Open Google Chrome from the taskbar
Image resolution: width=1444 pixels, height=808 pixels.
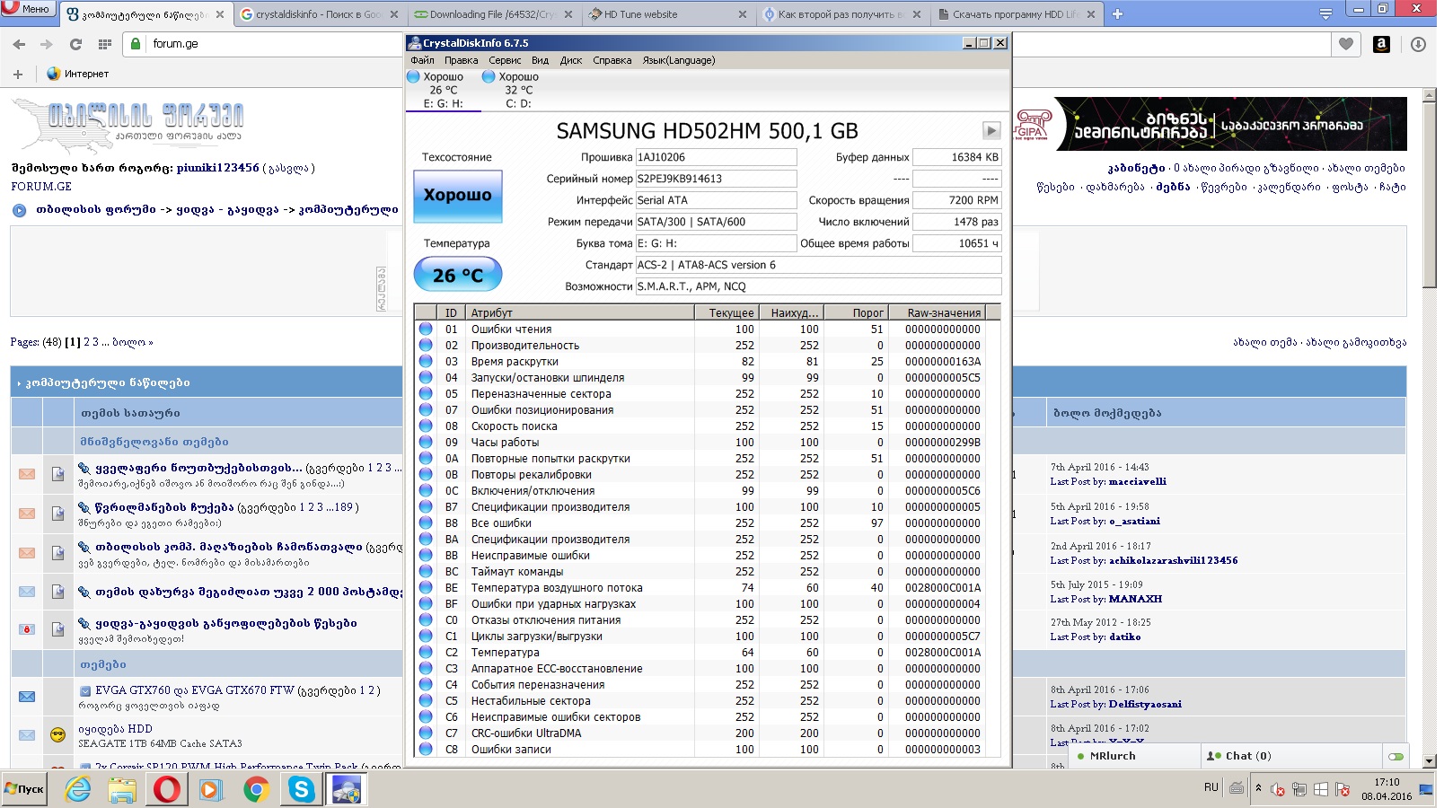coord(256,789)
